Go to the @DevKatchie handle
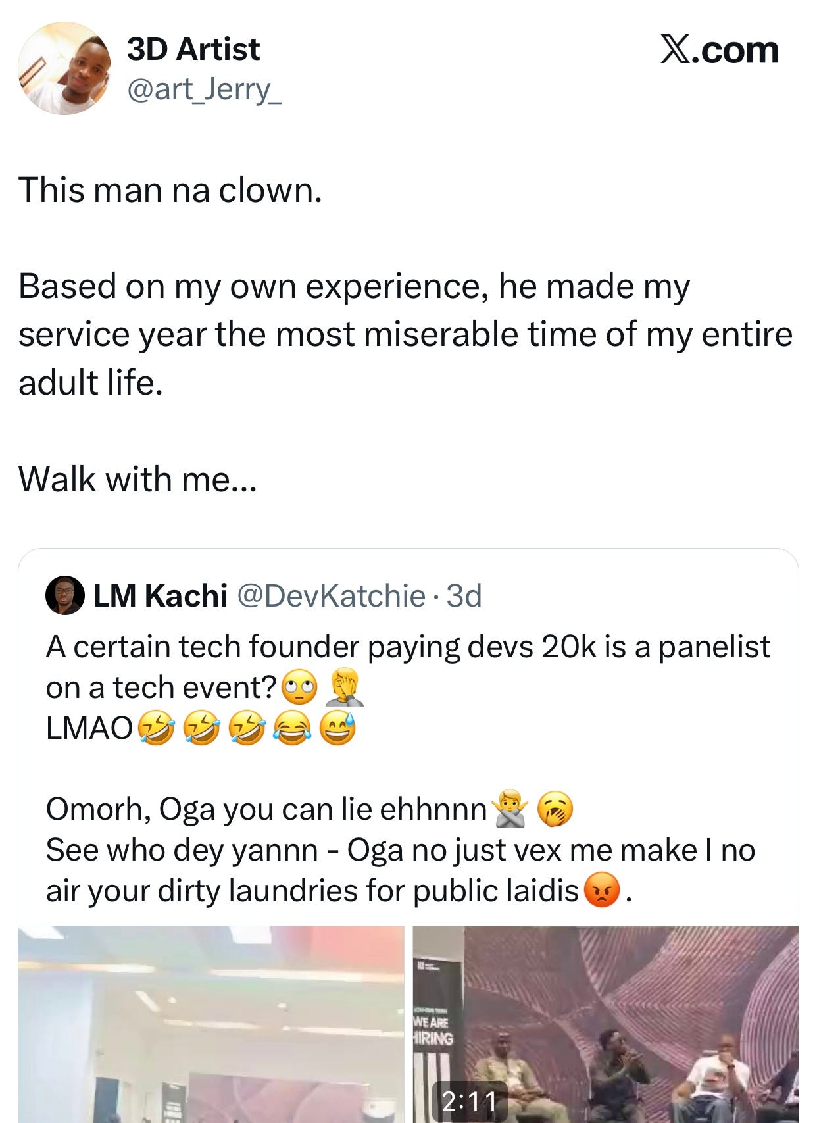Screen dimensions: 817x1123 point(330,595)
